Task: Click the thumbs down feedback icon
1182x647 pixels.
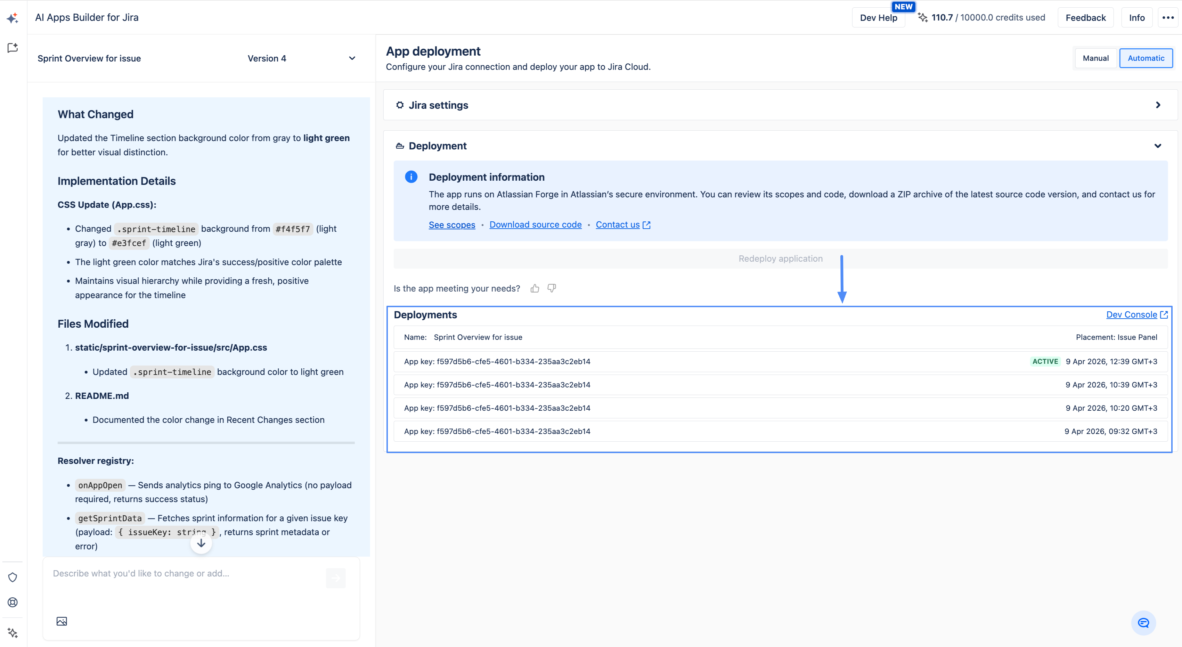Action: pyautogui.click(x=552, y=288)
